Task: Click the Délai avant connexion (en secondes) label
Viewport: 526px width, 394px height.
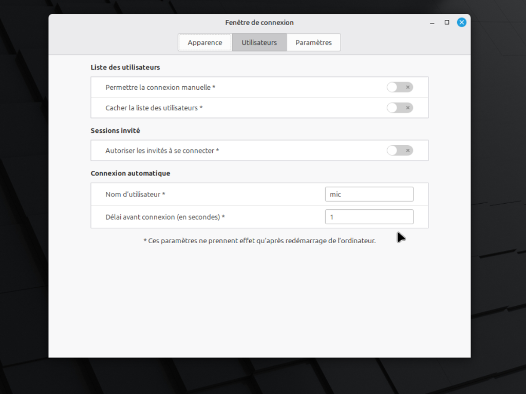Action: click(x=165, y=217)
